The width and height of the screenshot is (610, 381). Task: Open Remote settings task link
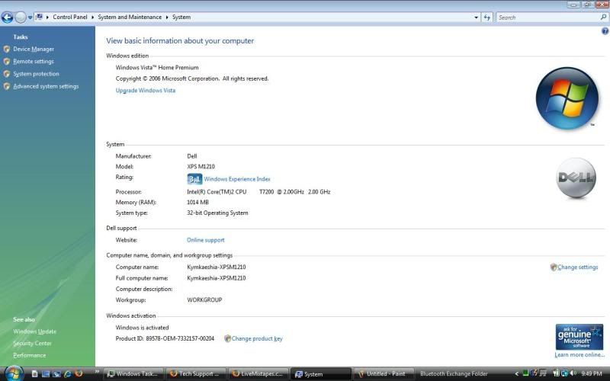click(x=34, y=62)
